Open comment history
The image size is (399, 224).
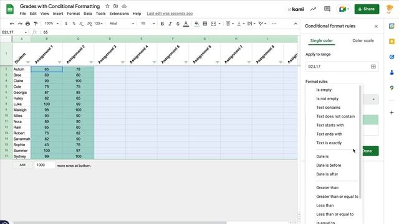(x=327, y=9)
